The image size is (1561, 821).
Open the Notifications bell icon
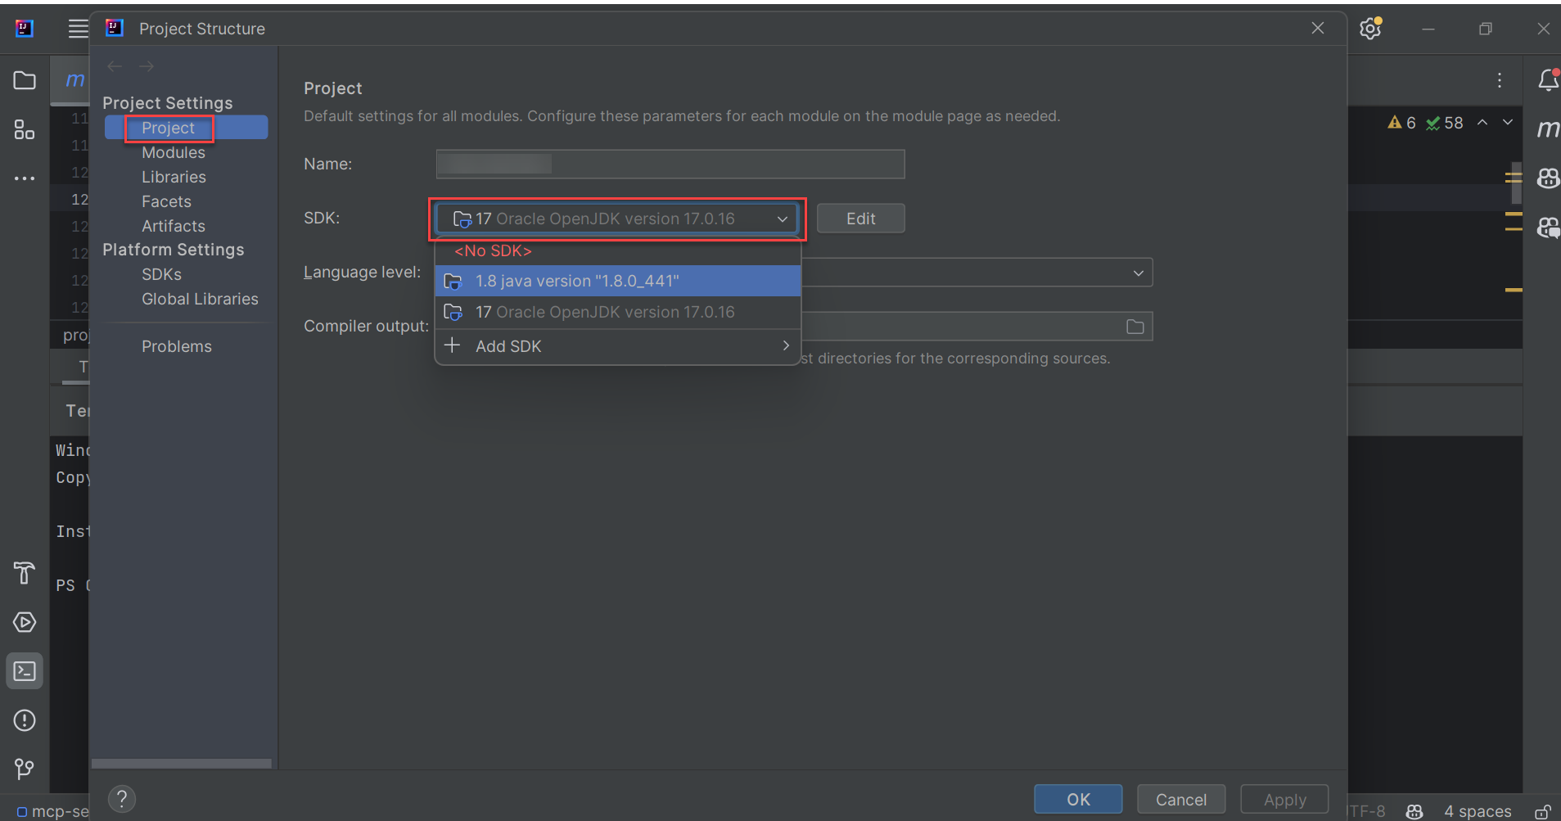(1549, 79)
